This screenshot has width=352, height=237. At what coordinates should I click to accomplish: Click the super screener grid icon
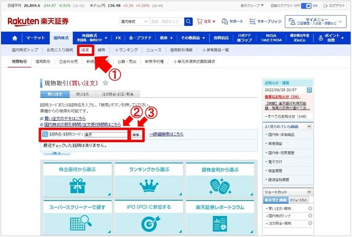coord(81,222)
